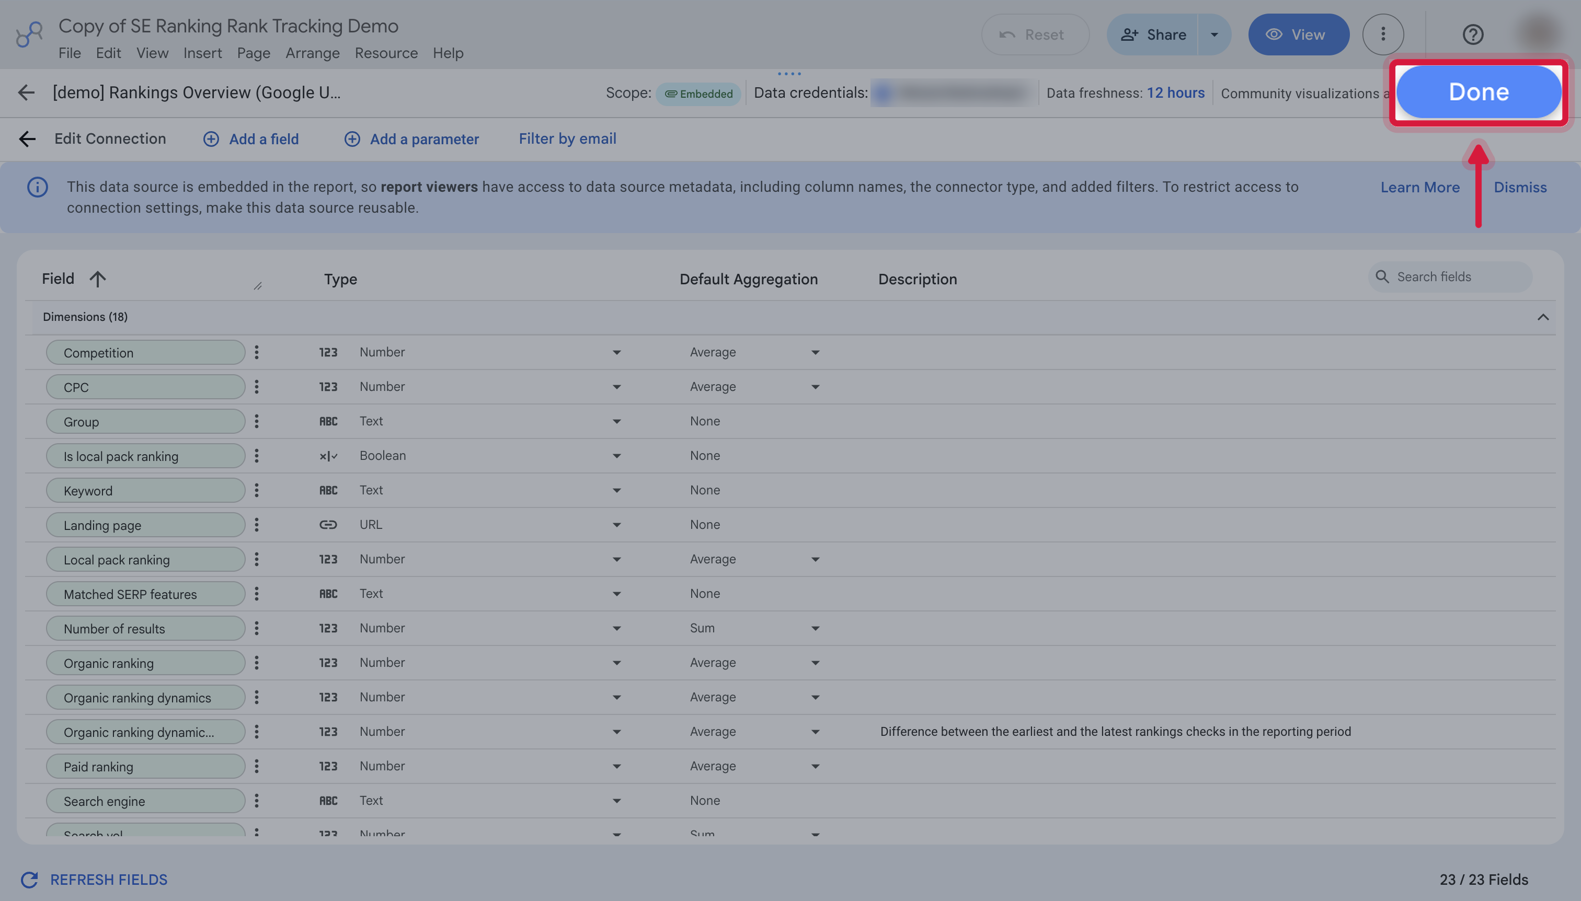This screenshot has height=901, width=1581.
Task: Click the Looker Studio logo icon
Action: 29,34
